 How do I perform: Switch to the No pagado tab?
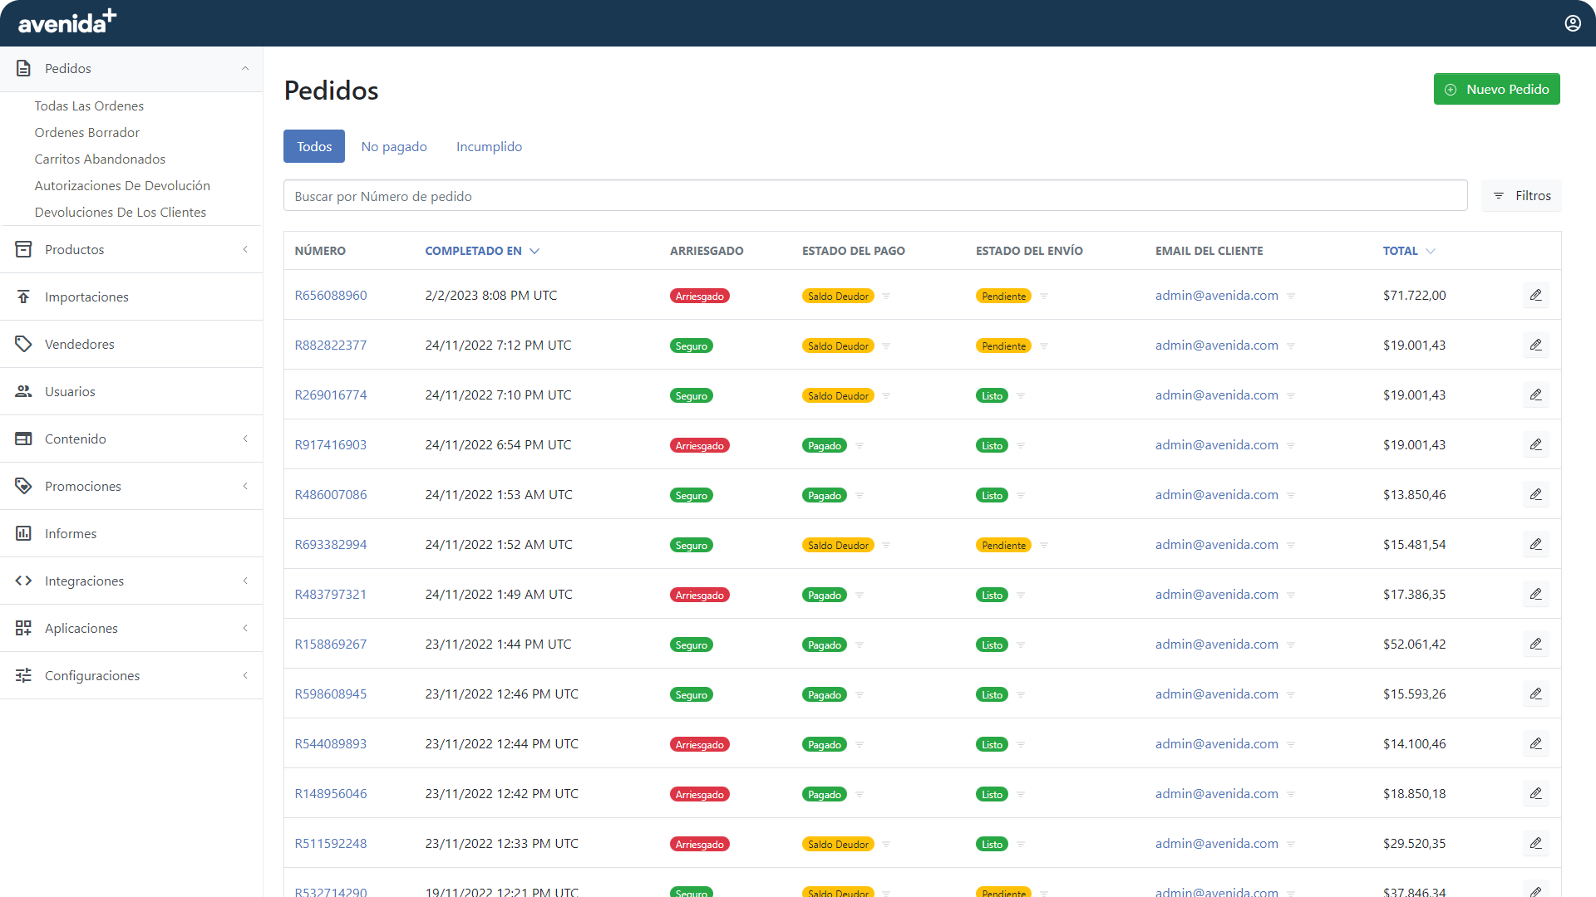pos(394,146)
